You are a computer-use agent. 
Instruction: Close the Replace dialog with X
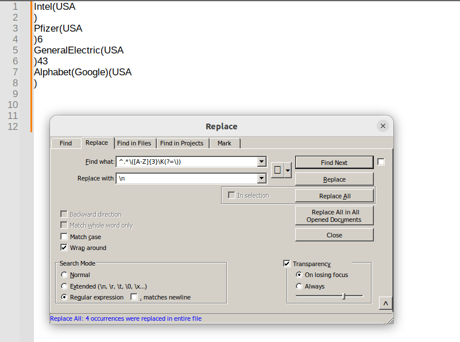[383, 126]
